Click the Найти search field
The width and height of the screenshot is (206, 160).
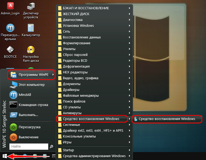(x=29, y=146)
